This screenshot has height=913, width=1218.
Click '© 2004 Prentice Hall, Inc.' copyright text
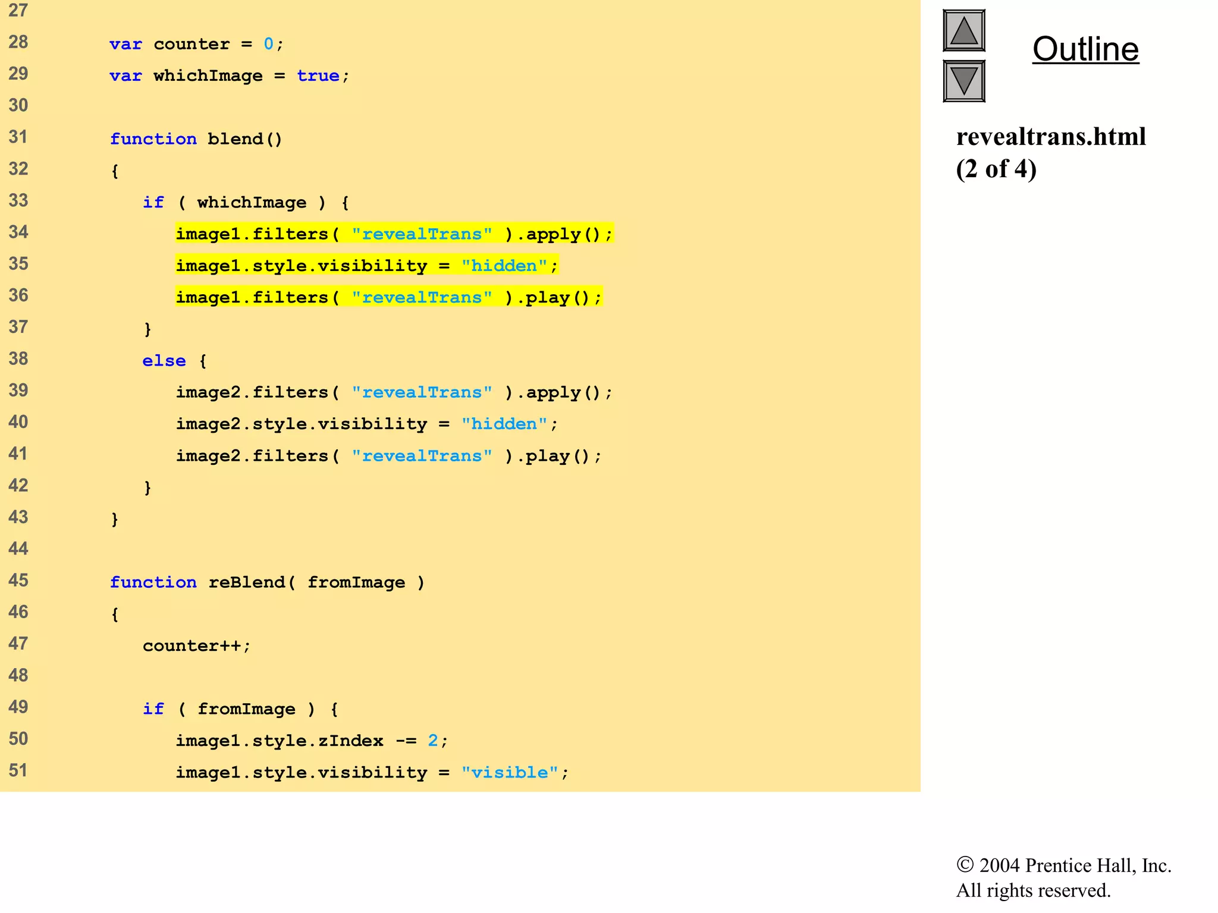1064,865
